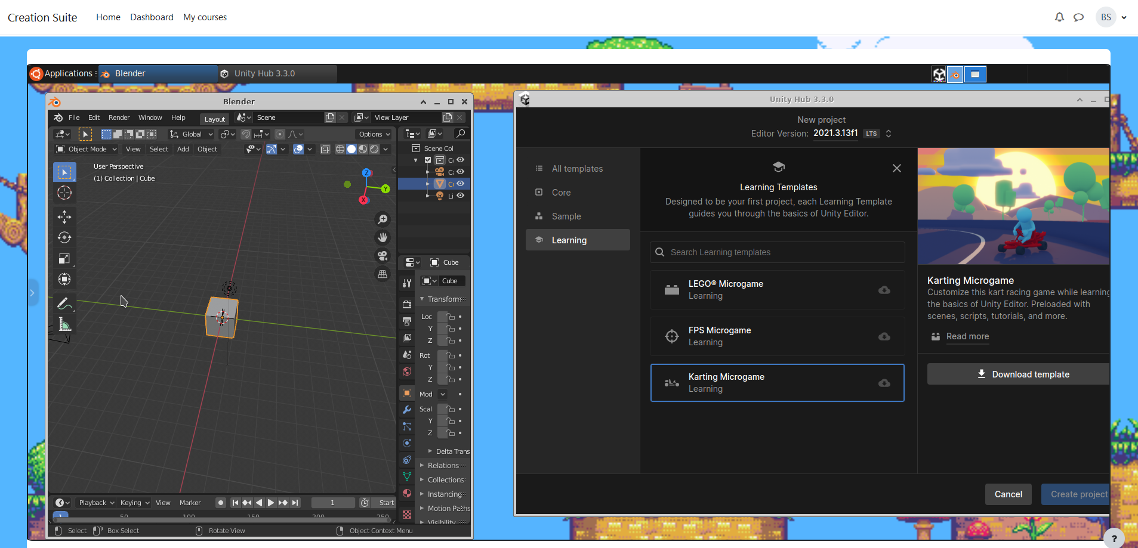
Task: Toggle snapping magnet in Blender header
Action: tap(246, 134)
